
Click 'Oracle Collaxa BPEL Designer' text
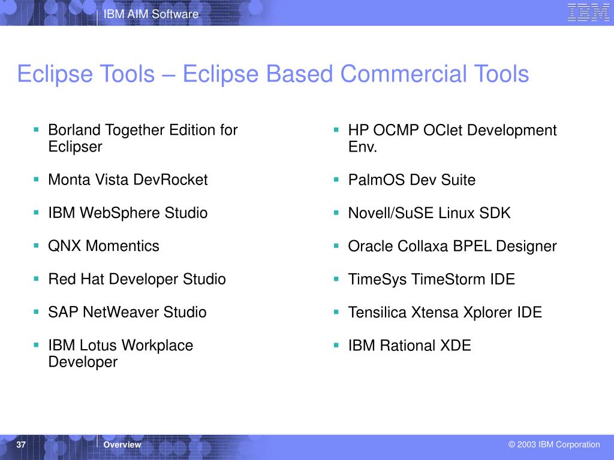[x=452, y=246]
